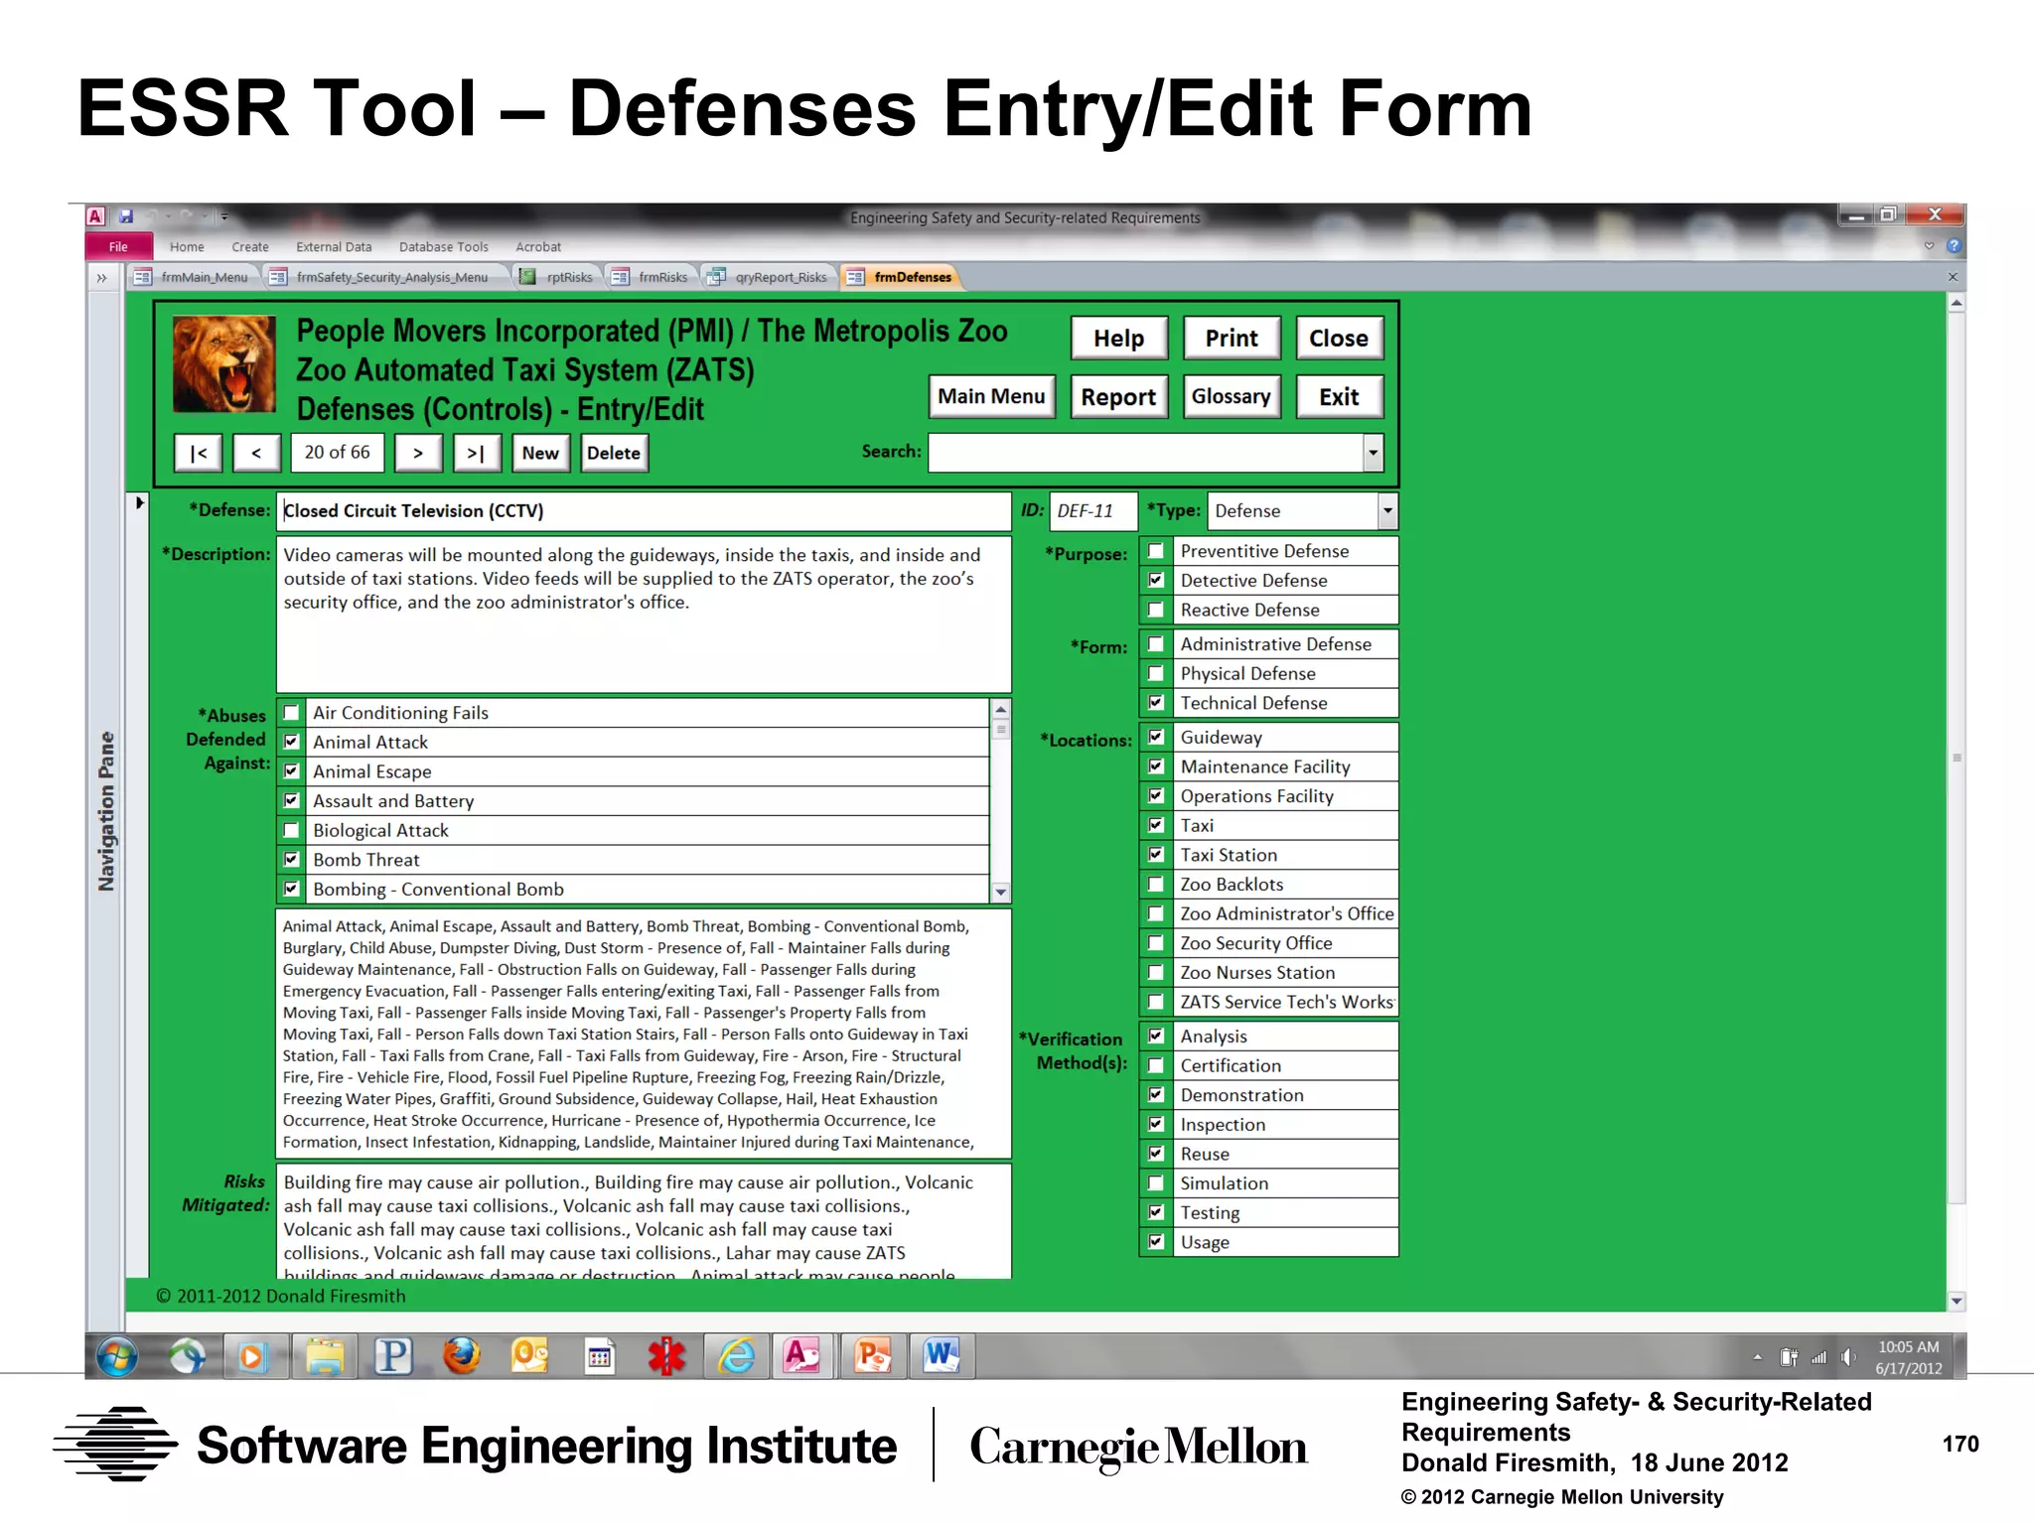Image resolution: width=2034 pixels, height=1525 pixels.
Task: Click the Help button on the form
Action: tap(1119, 339)
